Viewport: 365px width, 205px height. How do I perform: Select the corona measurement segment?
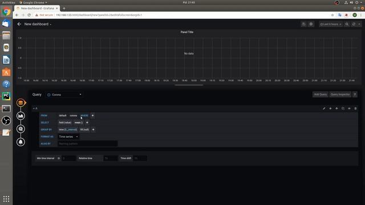(x=74, y=116)
